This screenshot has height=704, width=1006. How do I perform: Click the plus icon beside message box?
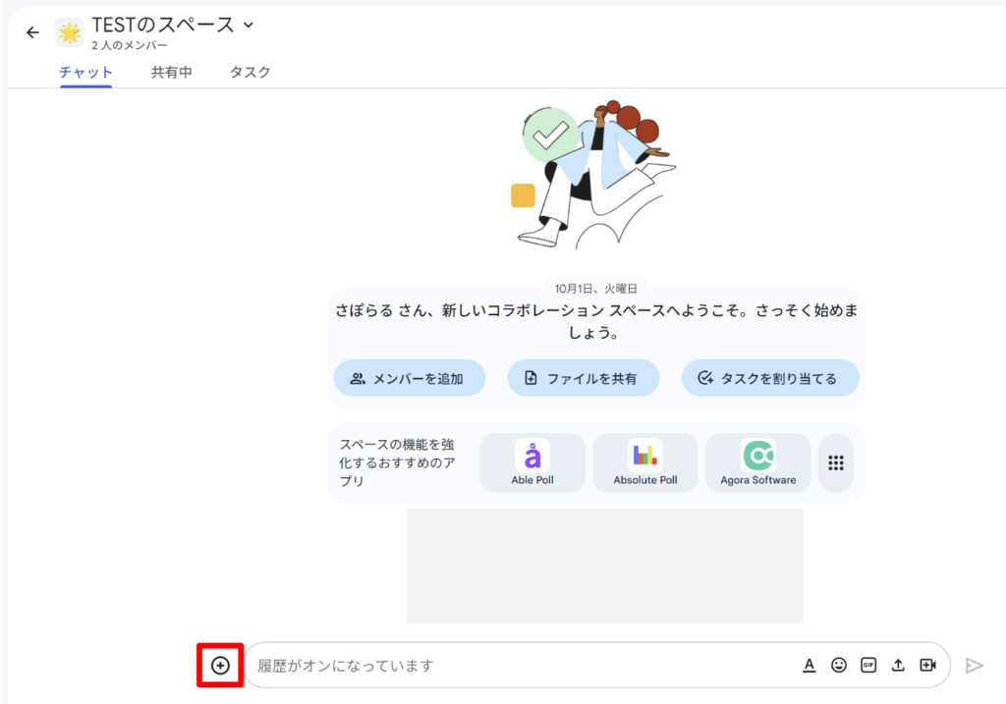coord(220,665)
